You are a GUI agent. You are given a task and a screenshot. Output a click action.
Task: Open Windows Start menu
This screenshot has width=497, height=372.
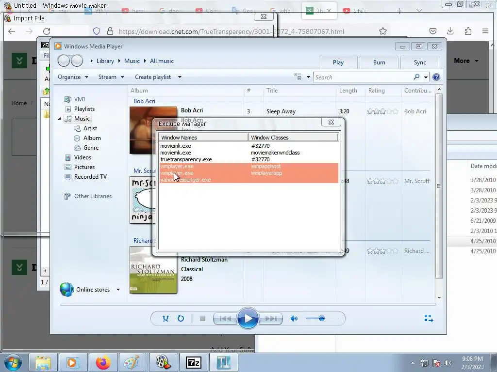point(13,362)
